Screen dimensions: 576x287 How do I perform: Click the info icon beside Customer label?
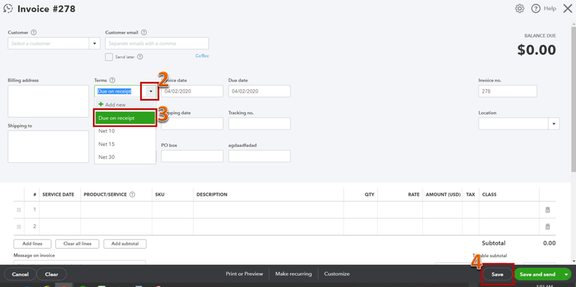tap(34, 32)
